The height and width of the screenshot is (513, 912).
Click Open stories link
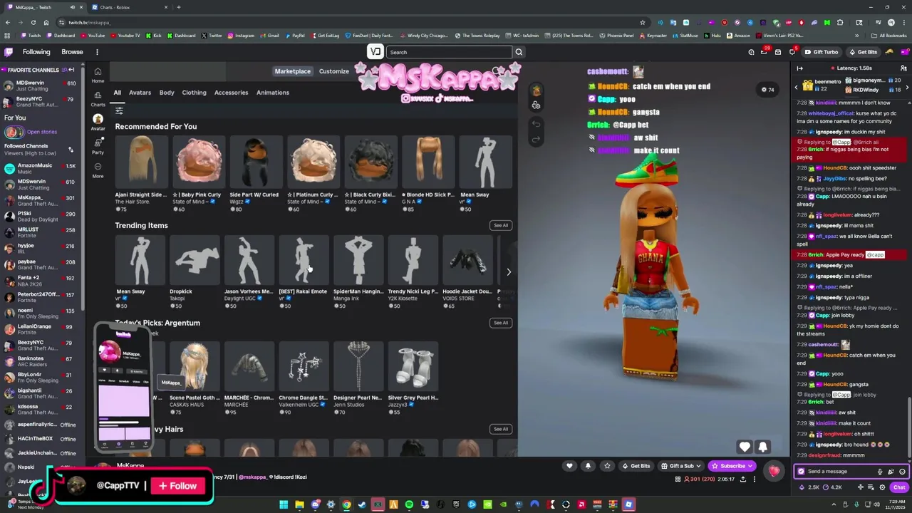[x=42, y=132]
